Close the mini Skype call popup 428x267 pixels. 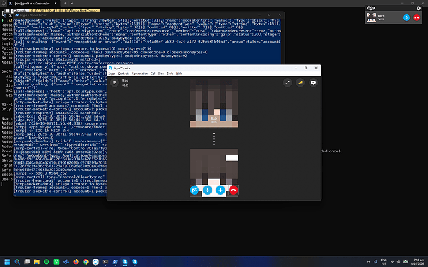point(419,8)
